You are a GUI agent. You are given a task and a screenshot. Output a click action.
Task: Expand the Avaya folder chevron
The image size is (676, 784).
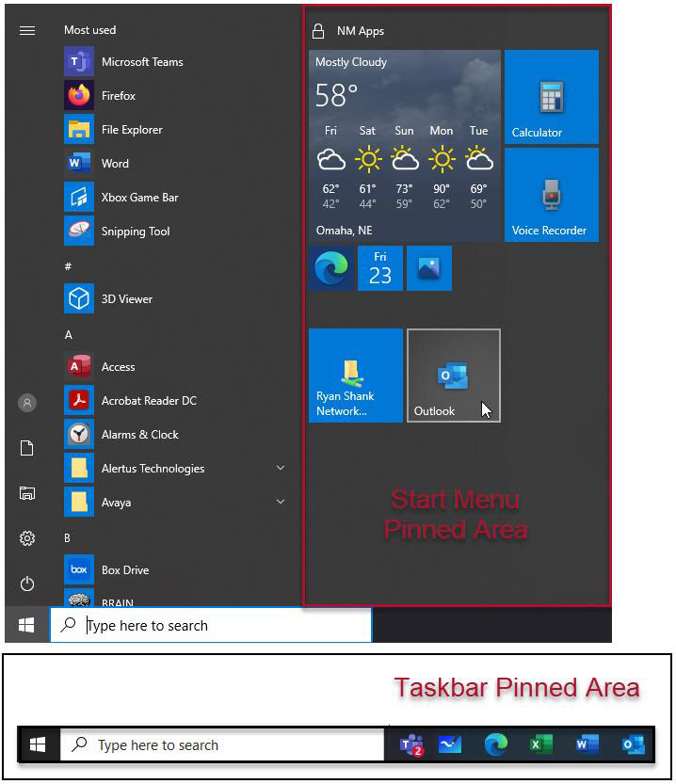point(281,502)
